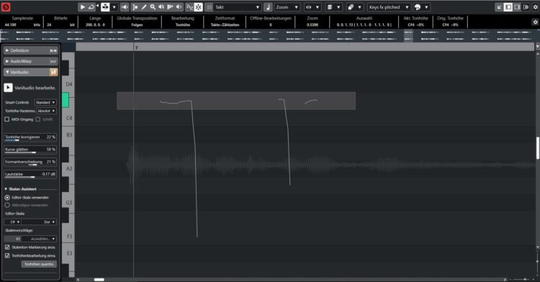Screen dimensions: 540x282
Task: Enable audition loop icon
Action: [91, 7]
